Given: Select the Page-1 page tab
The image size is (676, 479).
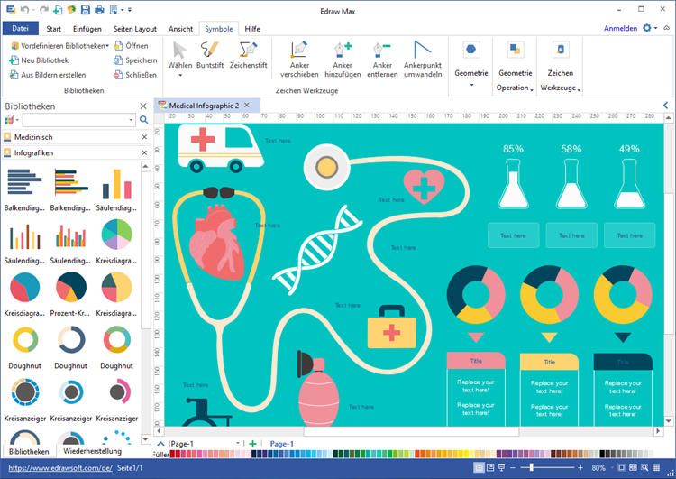Looking at the screenshot, I should click(x=281, y=444).
